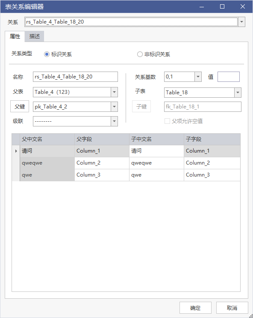Click the 父中文名 column header
Screen dimensions: 253x318
[47, 139]
